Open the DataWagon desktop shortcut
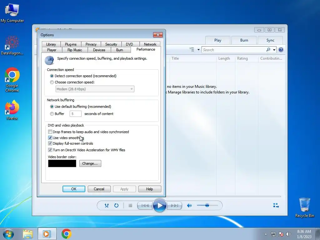Screen dimensions: 320x240 (12, 45)
